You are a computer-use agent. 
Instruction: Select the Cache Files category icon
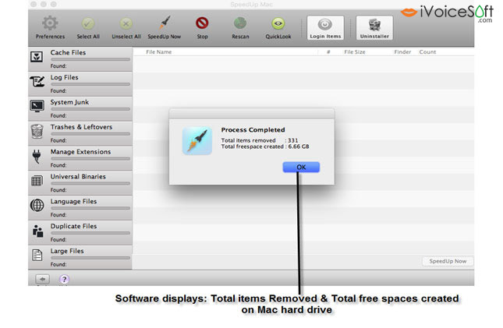click(x=37, y=57)
